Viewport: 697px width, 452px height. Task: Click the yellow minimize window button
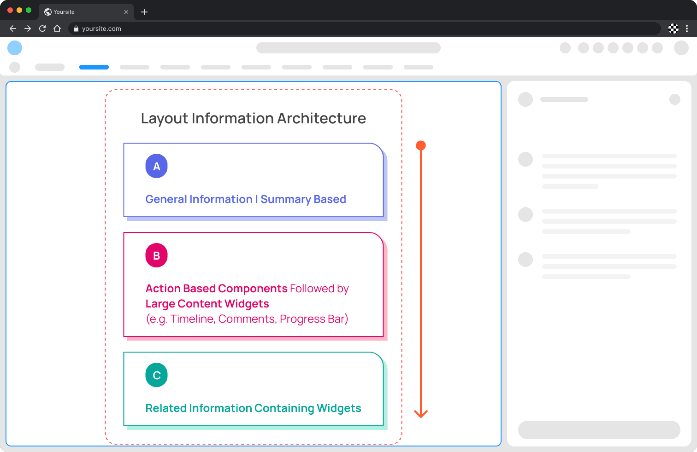point(19,10)
